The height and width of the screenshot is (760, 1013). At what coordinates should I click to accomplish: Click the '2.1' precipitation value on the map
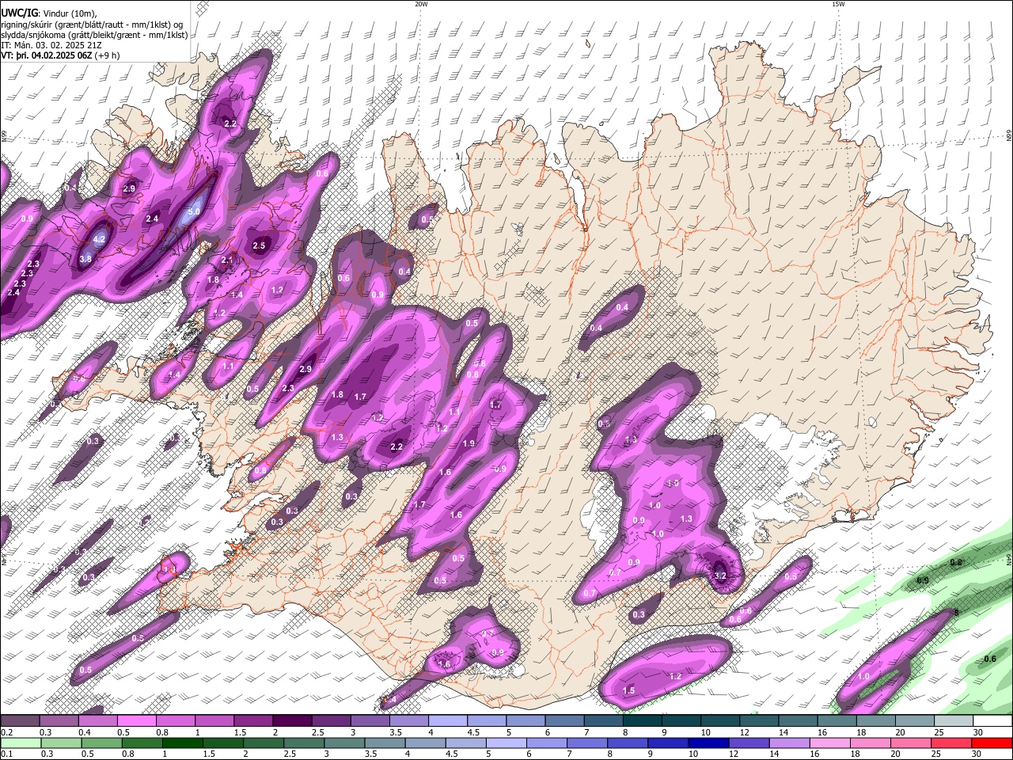click(226, 260)
